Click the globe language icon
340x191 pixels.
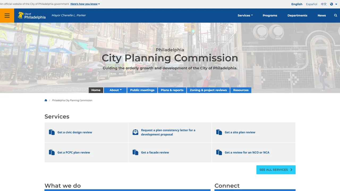331,4
